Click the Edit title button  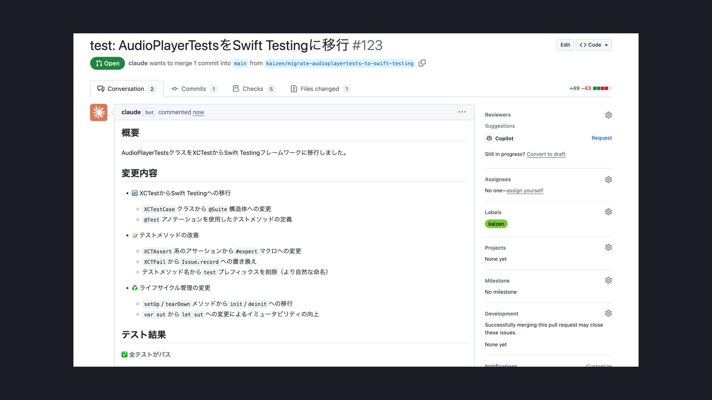[x=565, y=45]
